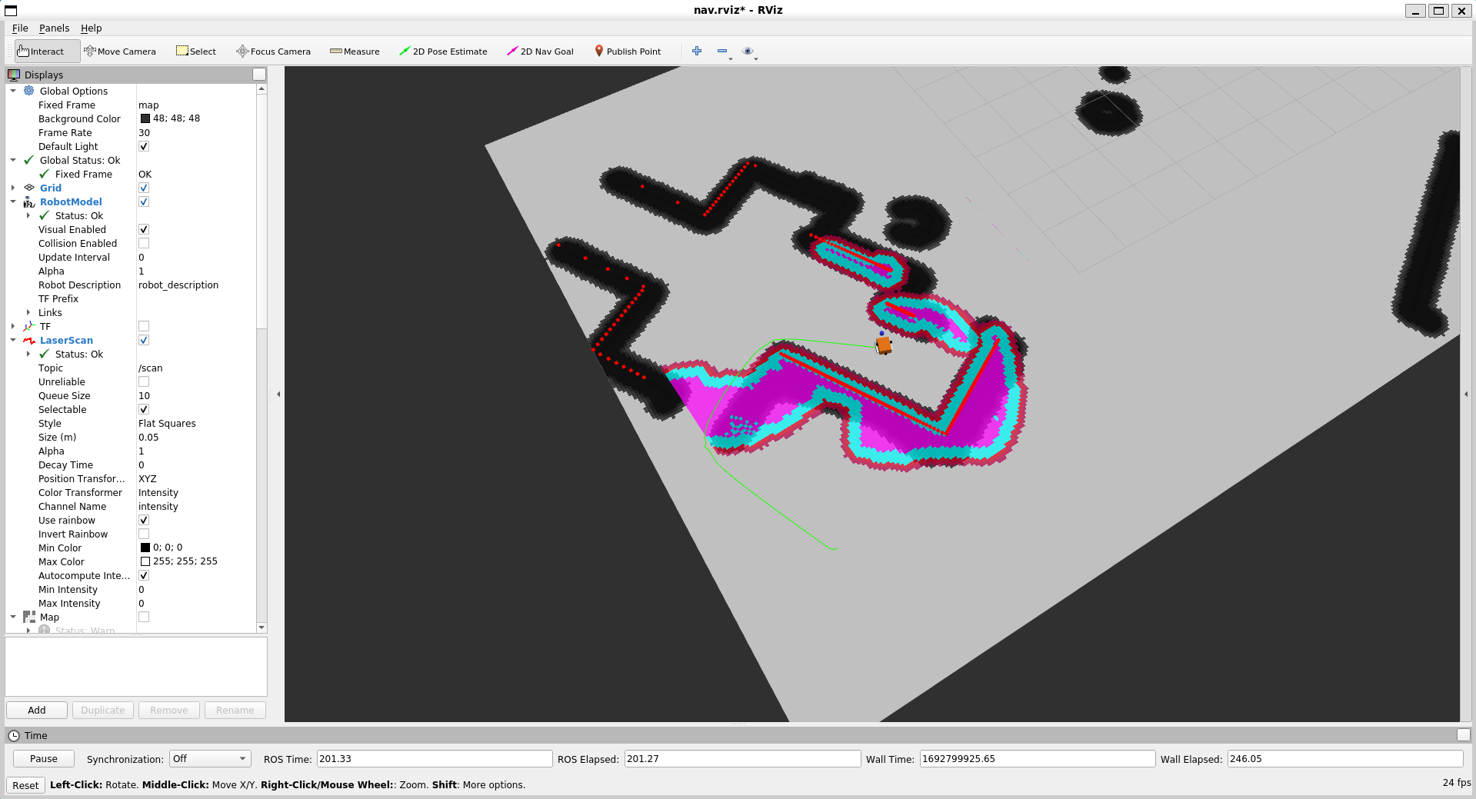Open the Help menu
The height and width of the screenshot is (799, 1476).
click(x=91, y=28)
